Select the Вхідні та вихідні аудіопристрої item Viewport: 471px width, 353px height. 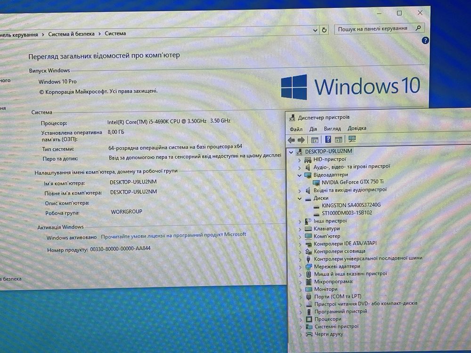[350, 190]
